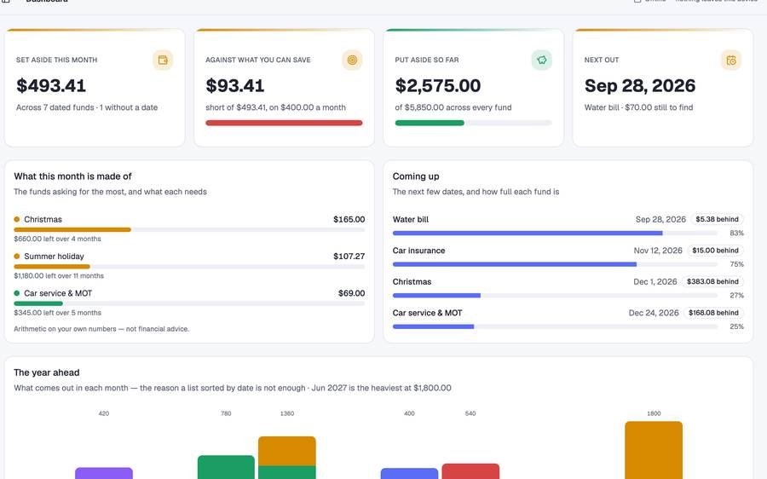Click the "Dec 1, 2026" date

click(x=655, y=282)
